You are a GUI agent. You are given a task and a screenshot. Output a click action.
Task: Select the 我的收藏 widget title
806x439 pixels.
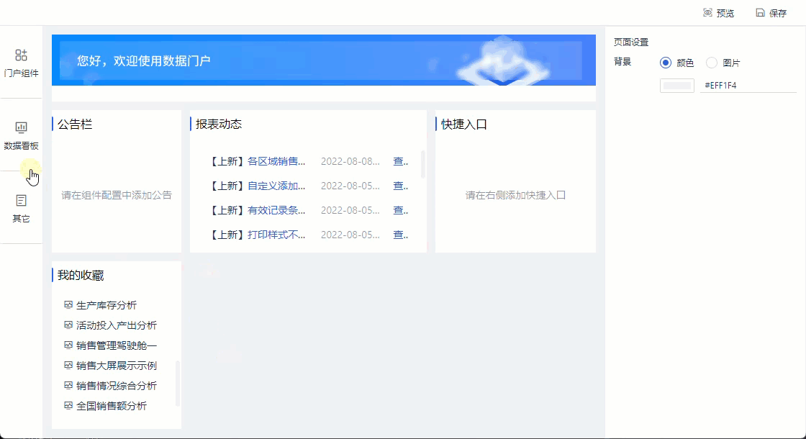81,276
